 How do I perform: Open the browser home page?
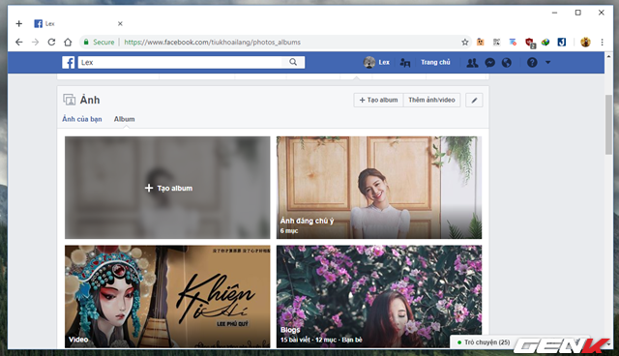tap(68, 42)
